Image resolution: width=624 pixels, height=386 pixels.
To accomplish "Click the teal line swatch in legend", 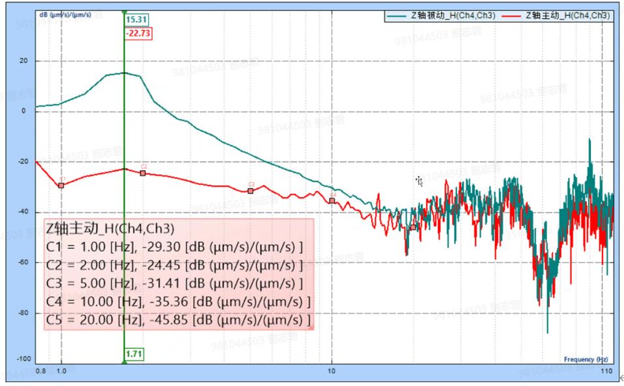I will click(397, 17).
